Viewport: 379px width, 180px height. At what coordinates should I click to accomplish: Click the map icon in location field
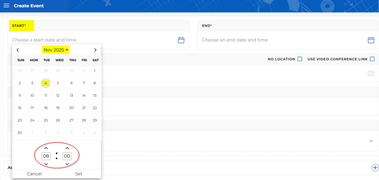click(370, 73)
